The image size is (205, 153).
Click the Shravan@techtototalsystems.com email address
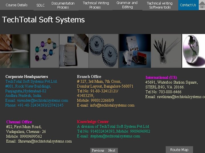pos(45,141)
